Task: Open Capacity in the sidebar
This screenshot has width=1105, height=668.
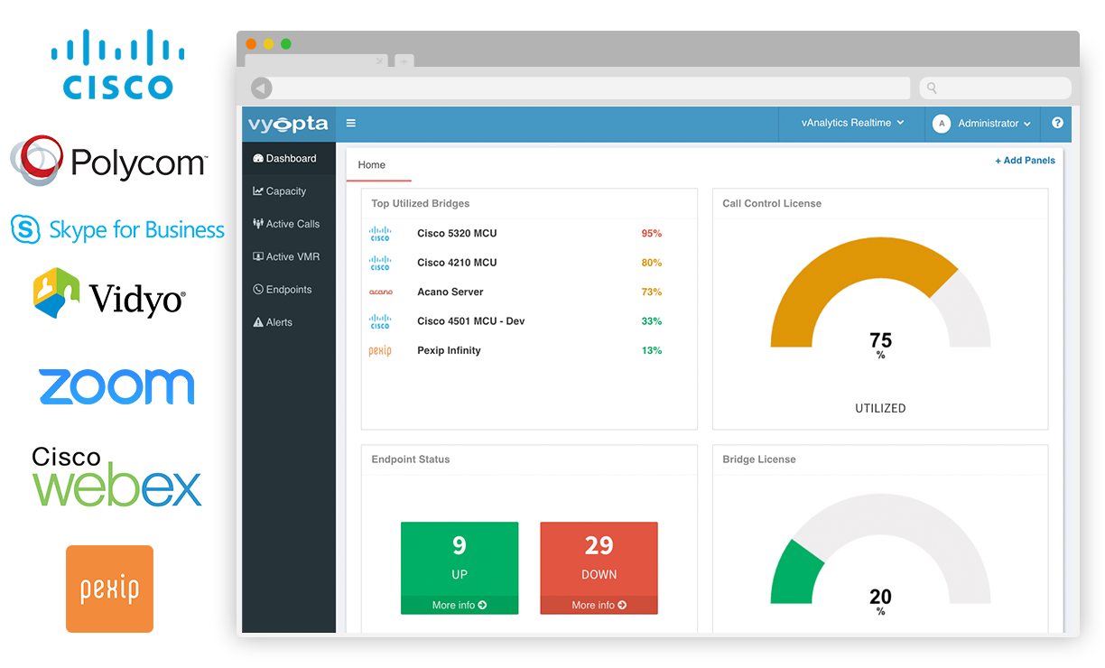Action: pyautogui.click(x=289, y=191)
